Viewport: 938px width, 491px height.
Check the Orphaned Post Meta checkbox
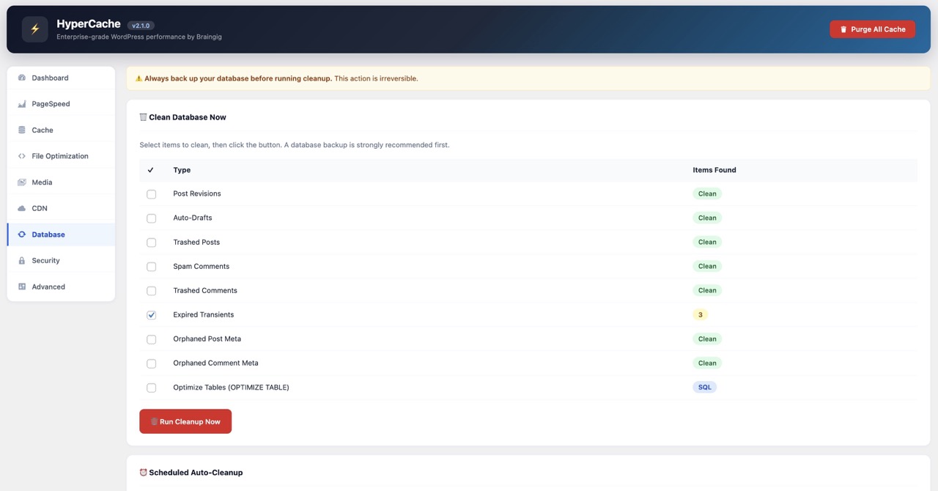coord(152,339)
